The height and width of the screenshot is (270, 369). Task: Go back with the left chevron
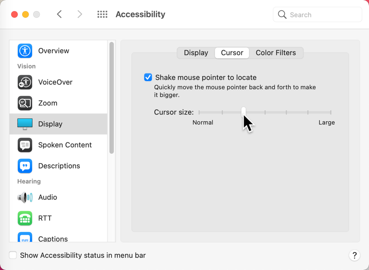tap(59, 15)
